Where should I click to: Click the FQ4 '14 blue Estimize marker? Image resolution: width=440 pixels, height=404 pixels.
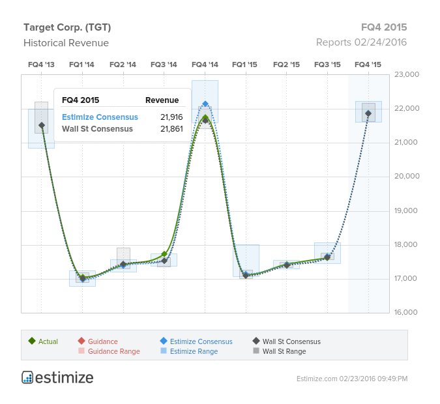coord(205,104)
